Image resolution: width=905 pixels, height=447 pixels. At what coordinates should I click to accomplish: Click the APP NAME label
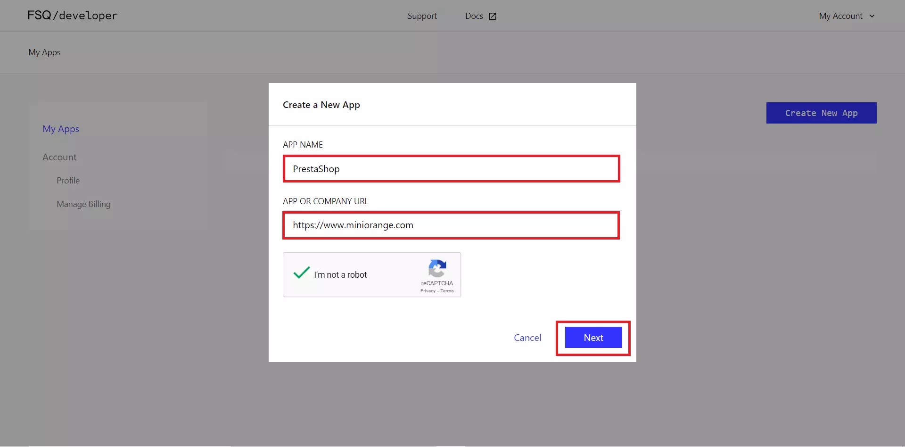(x=303, y=145)
